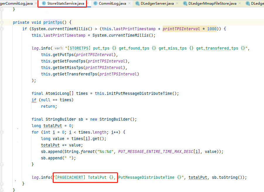Click the return statement
Image resolution: width=264 pixels, height=192 pixels.
49,106
